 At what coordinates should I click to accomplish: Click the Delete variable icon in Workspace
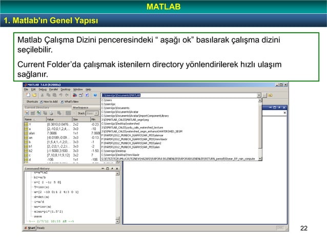(59, 113)
